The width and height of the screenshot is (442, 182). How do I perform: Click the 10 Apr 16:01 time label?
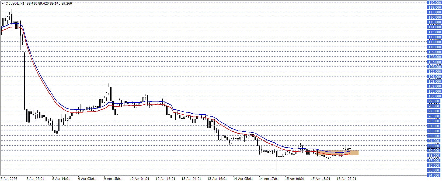click(165, 179)
